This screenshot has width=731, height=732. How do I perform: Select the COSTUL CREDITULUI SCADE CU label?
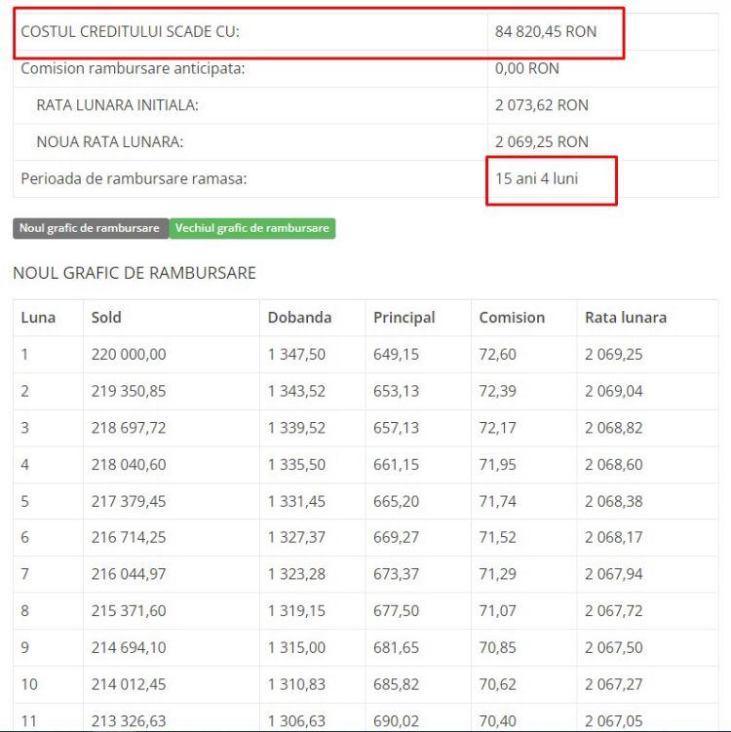pos(130,32)
